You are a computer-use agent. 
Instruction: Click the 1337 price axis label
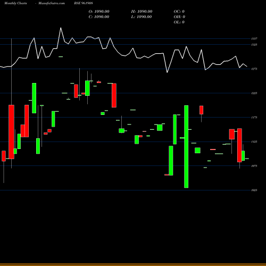coord(254,39)
